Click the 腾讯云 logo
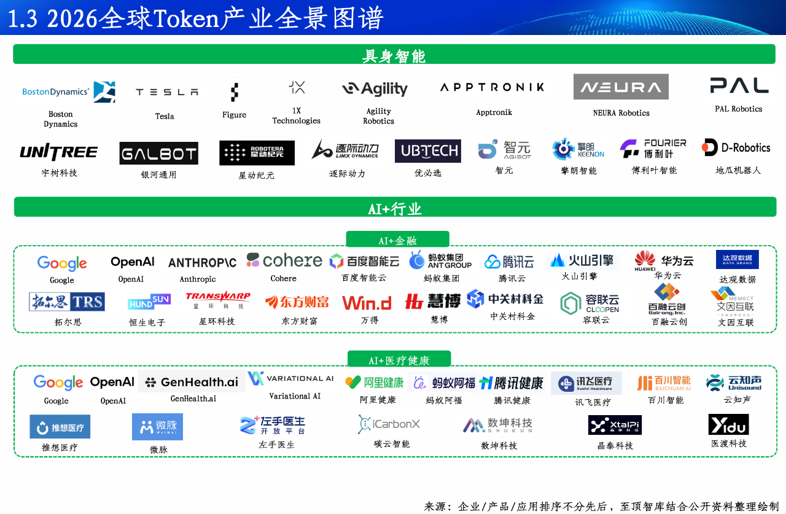 click(509, 262)
